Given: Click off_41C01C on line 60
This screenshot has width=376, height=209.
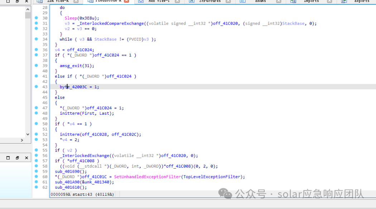Looking at the screenshot, I should pos(94,177).
